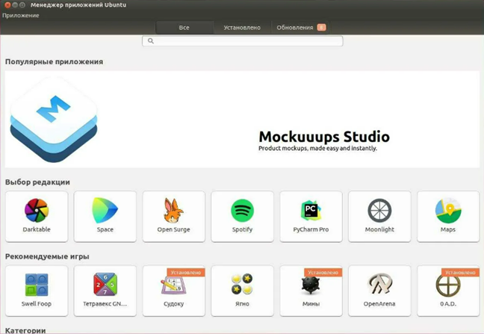Open the Приложение menu
Screen dimensions: 484x334
pos(21,16)
